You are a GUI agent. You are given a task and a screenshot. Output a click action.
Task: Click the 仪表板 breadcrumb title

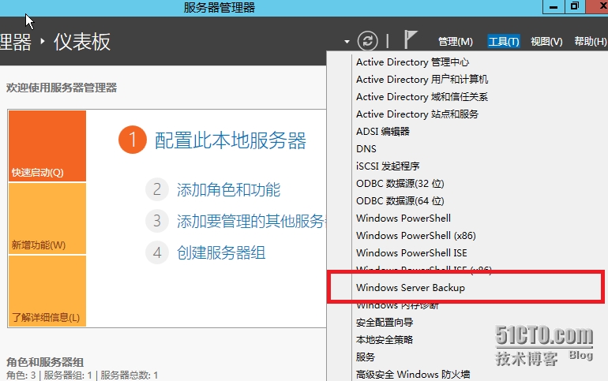click(x=82, y=42)
